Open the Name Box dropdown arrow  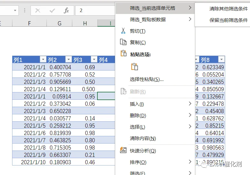[15, 10]
